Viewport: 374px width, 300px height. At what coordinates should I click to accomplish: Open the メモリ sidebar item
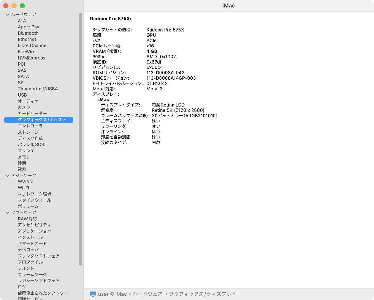pos(24,157)
